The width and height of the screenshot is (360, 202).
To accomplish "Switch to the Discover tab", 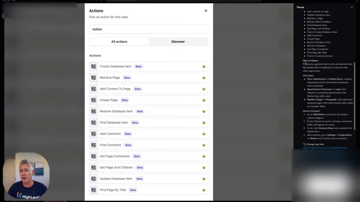I will (x=178, y=42).
